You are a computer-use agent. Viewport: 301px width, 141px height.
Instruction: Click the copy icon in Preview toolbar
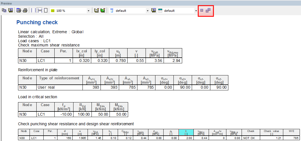coord(4,11)
